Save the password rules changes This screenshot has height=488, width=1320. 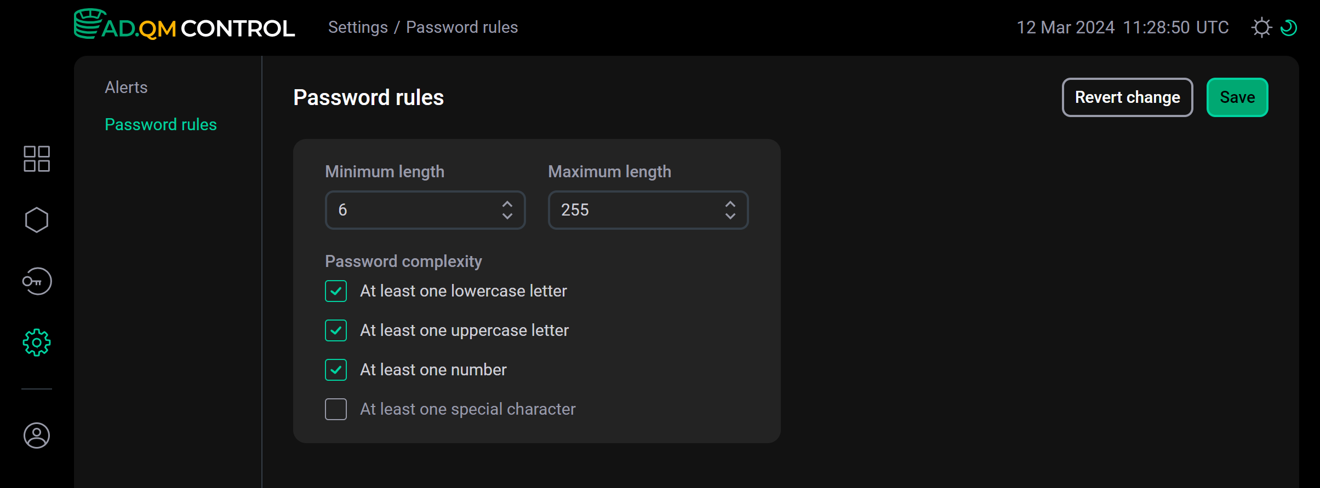tap(1237, 97)
